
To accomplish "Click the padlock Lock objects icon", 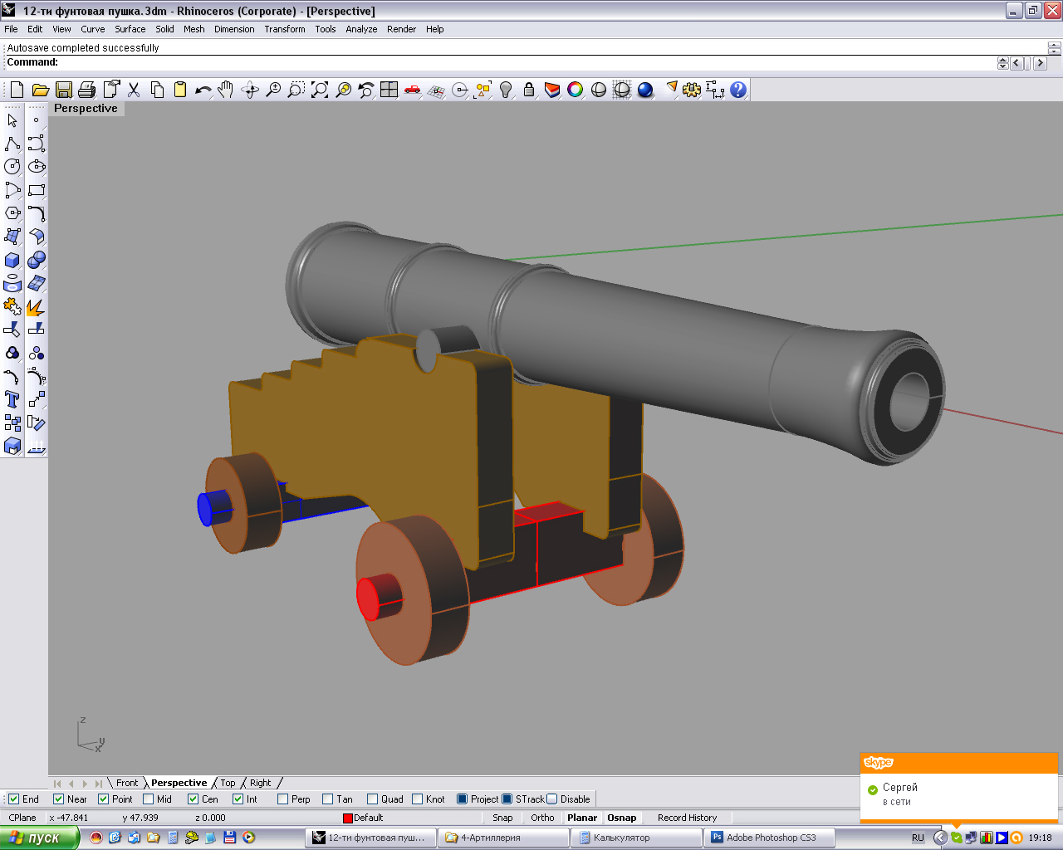I will [x=529, y=90].
